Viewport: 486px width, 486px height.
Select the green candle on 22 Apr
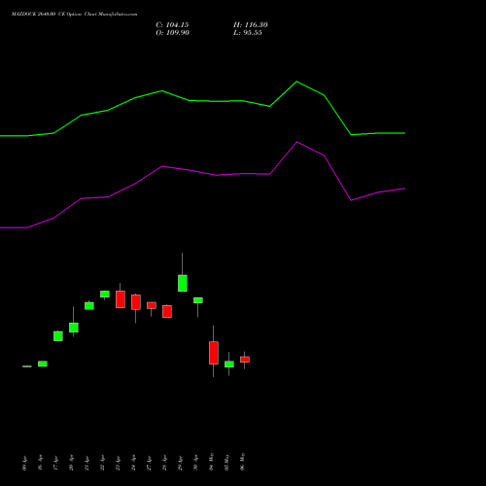pos(105,294)
